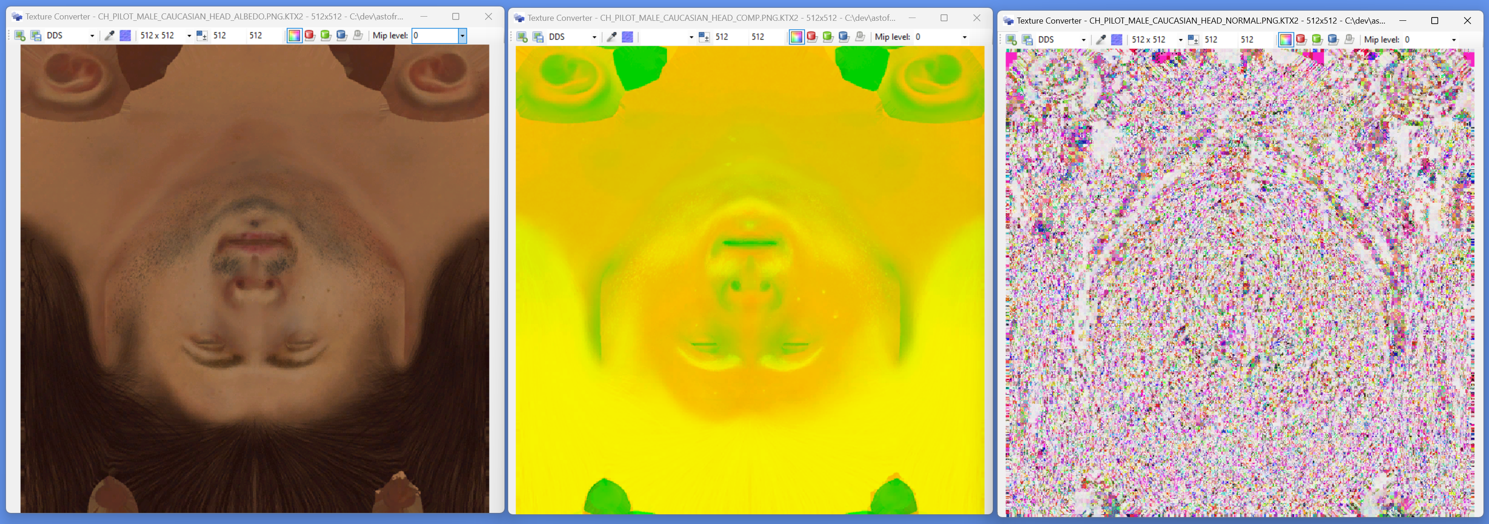
Task: Select the eyedropper tool in NORMAL window
Action: (x=1101, y=40)
